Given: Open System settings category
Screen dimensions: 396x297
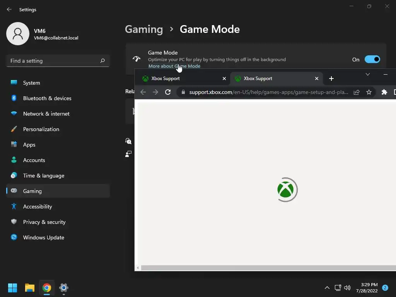Looking at the screenshot, I should pos(58,83).
